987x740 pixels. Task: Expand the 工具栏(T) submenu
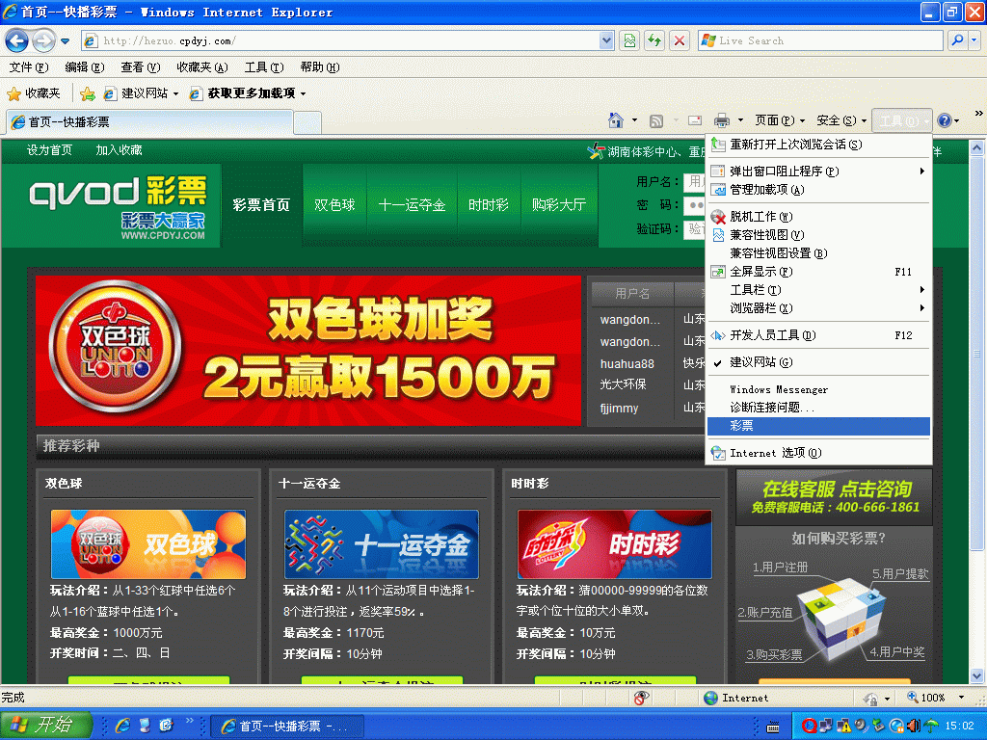point(818,289)
